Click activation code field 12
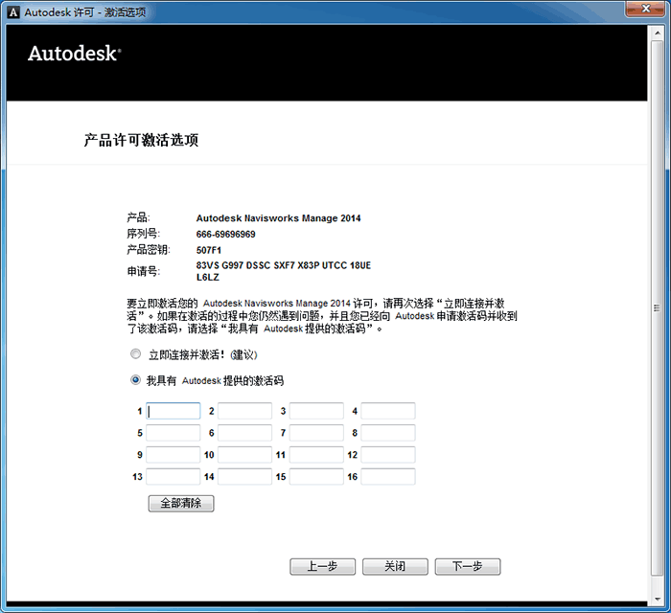 click(388, 455)
